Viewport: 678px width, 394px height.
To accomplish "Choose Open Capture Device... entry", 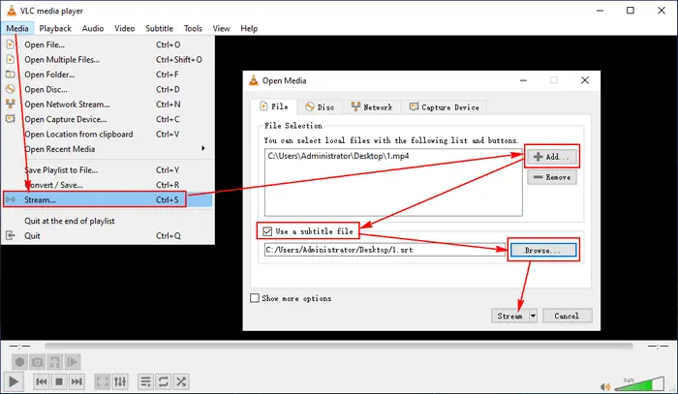I will pyautogui.click(x=108, y=119).
